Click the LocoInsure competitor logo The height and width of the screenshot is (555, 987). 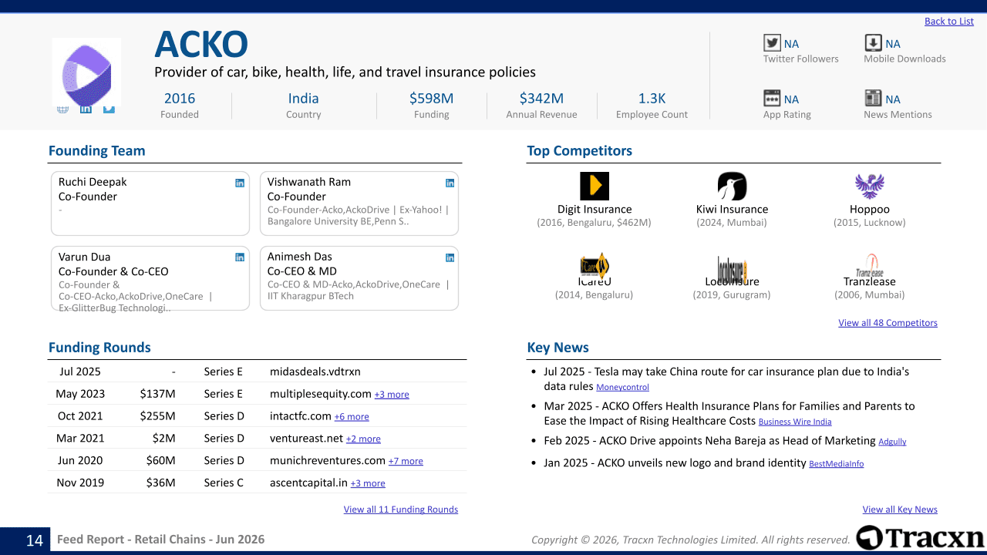point(732,268)
